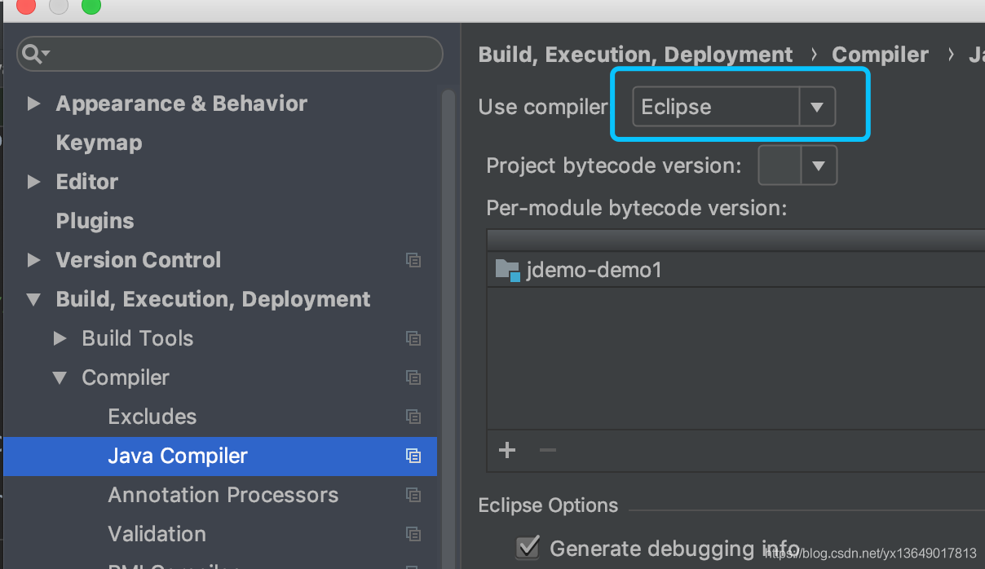
Task: Select Build, Execution, Deployment in the sidebar tree
Action: [x=213, y=299]
